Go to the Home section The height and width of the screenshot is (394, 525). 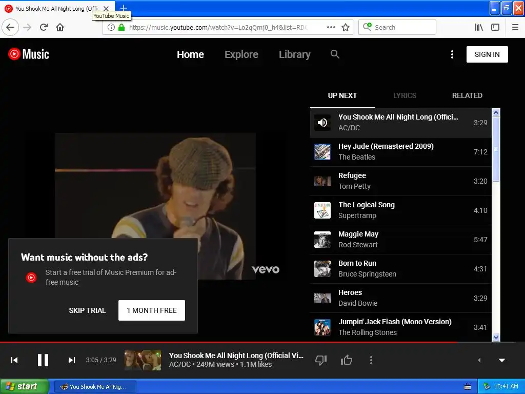pos(190,54)
